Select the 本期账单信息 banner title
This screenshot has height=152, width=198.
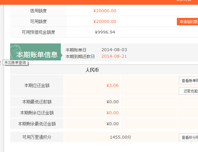[37, 55]
